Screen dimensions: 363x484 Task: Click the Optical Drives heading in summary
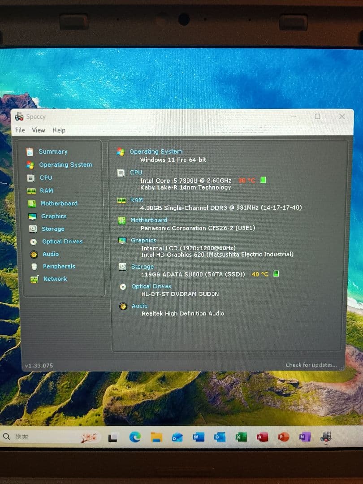coord(151,286)
